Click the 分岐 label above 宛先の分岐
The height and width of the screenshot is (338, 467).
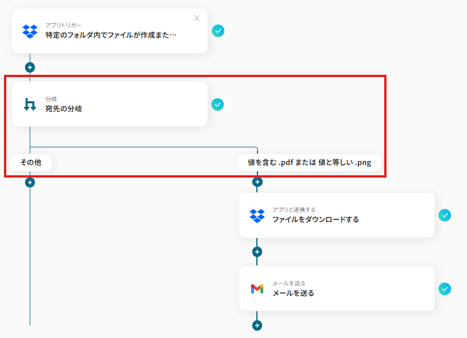pos(51,99)
